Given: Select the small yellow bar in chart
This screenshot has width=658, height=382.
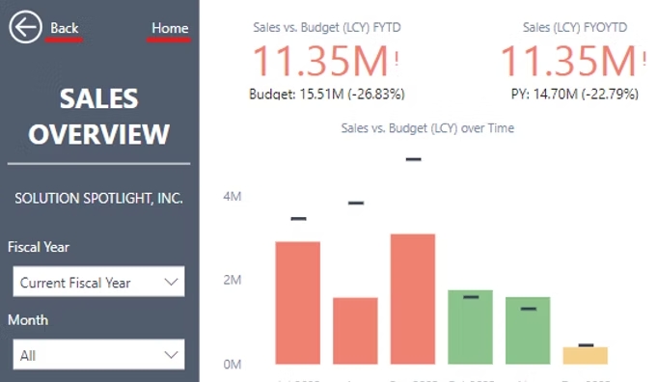Looking at the screenshot, I should pos(586,356).
